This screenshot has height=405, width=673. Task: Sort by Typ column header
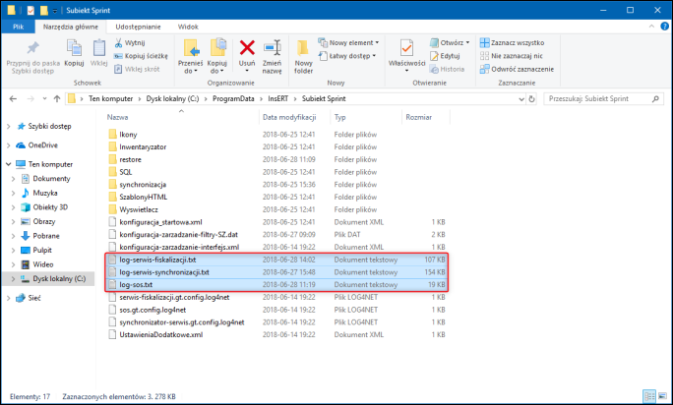339,117
